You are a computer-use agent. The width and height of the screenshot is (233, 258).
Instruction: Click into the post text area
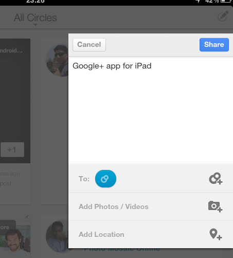tap(151, 110)
